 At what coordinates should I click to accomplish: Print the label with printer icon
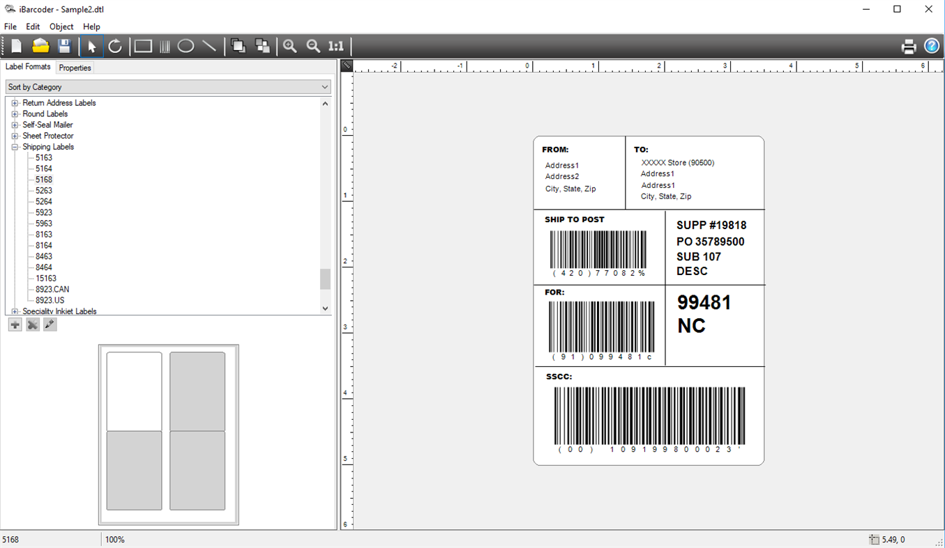909,47
